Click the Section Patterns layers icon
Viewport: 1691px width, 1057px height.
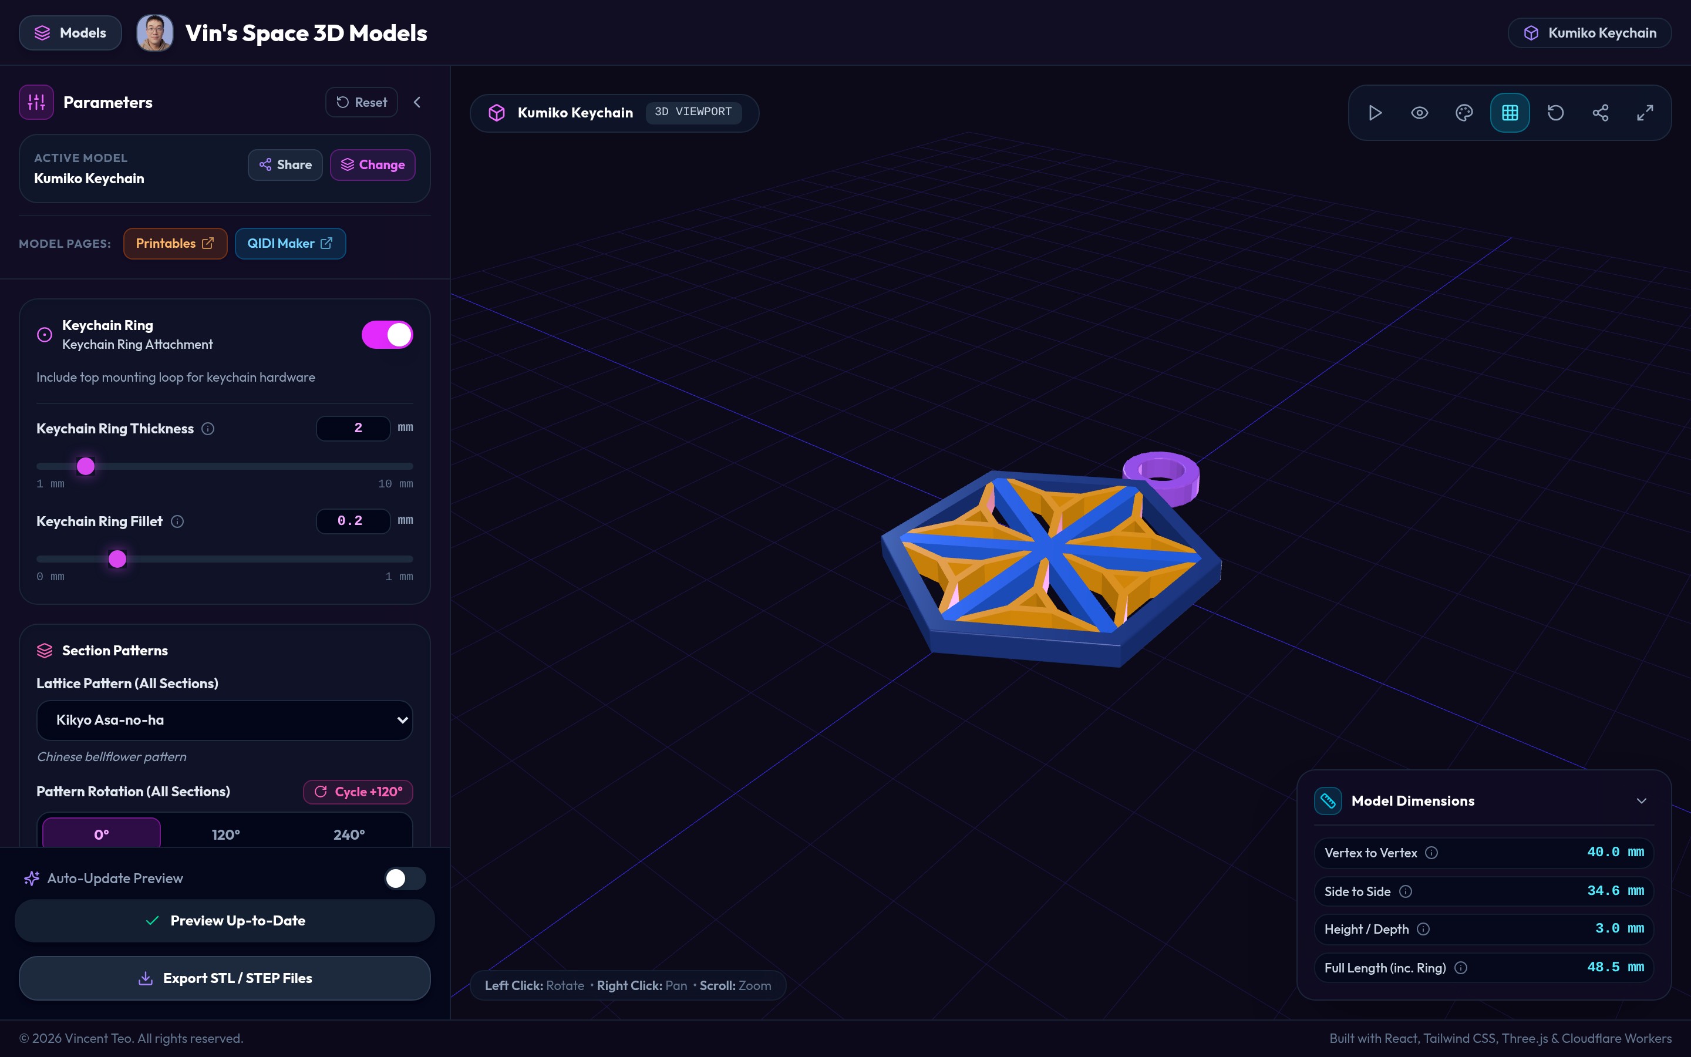tap(45, 651)
